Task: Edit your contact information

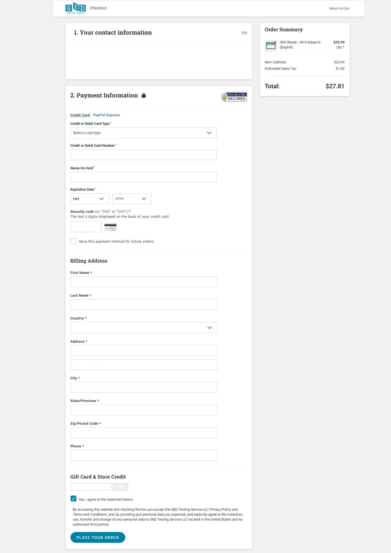Action: [x=244, y=33]
